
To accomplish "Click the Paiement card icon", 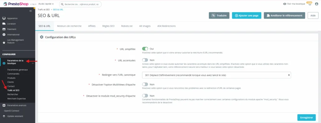I will [x=4, y=29].
